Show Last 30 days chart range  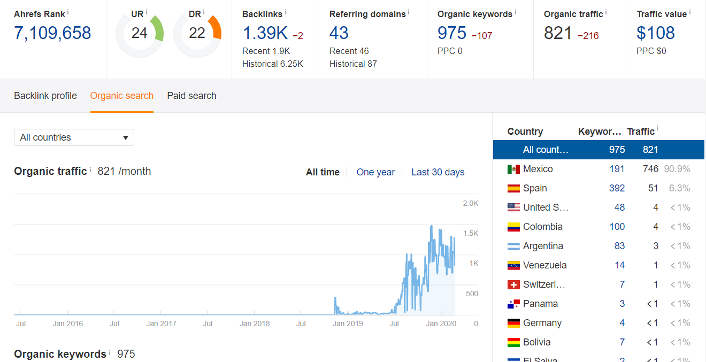438,172
